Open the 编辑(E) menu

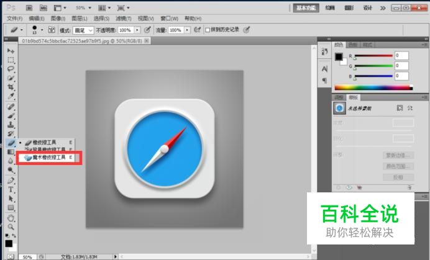pos(37,19)
